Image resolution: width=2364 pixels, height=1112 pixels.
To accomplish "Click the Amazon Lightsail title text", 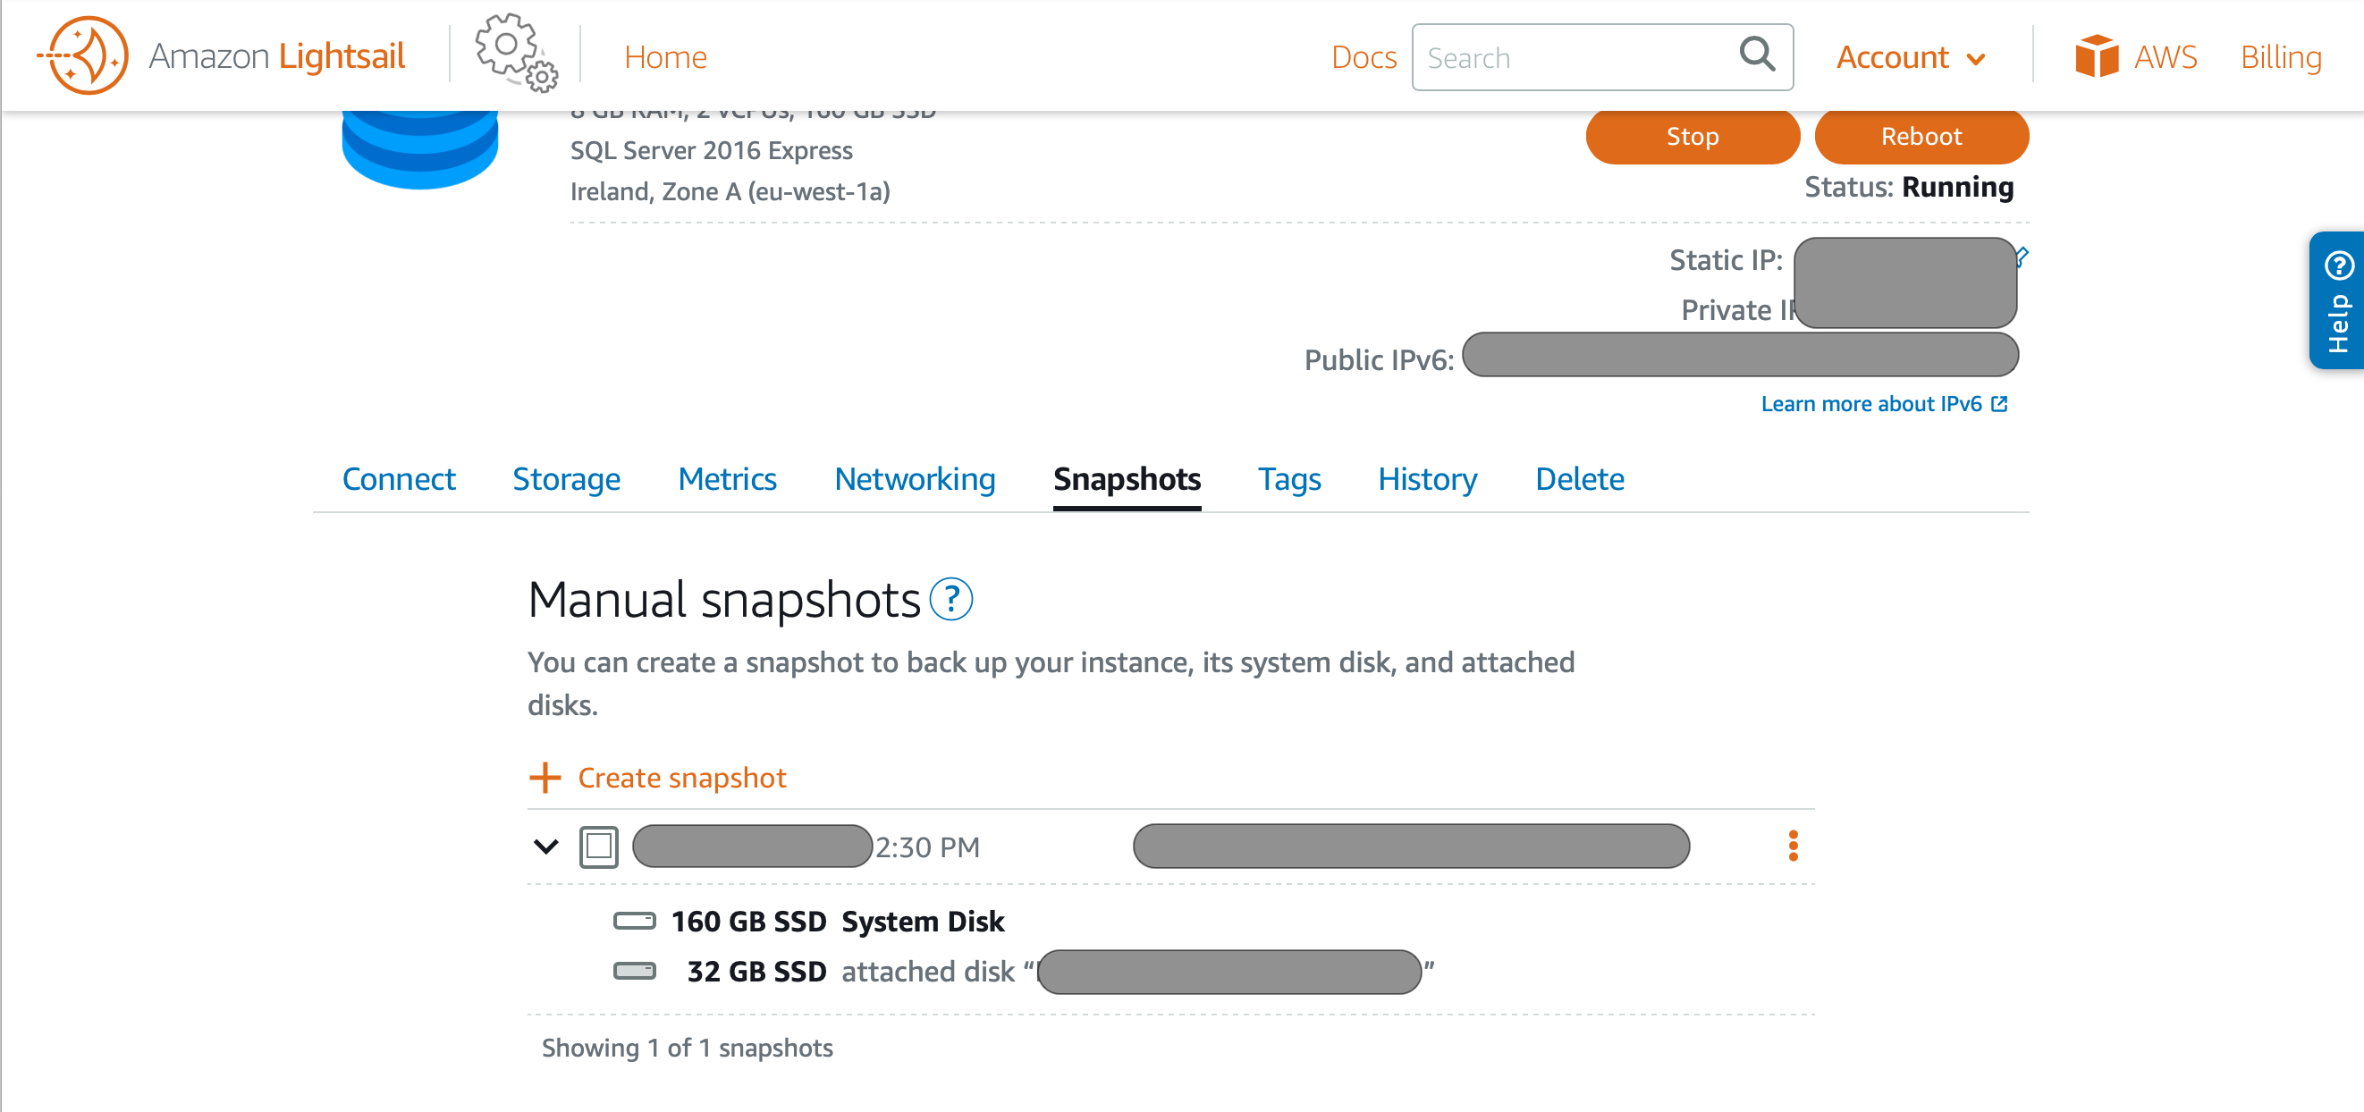I will coord(277,56).
